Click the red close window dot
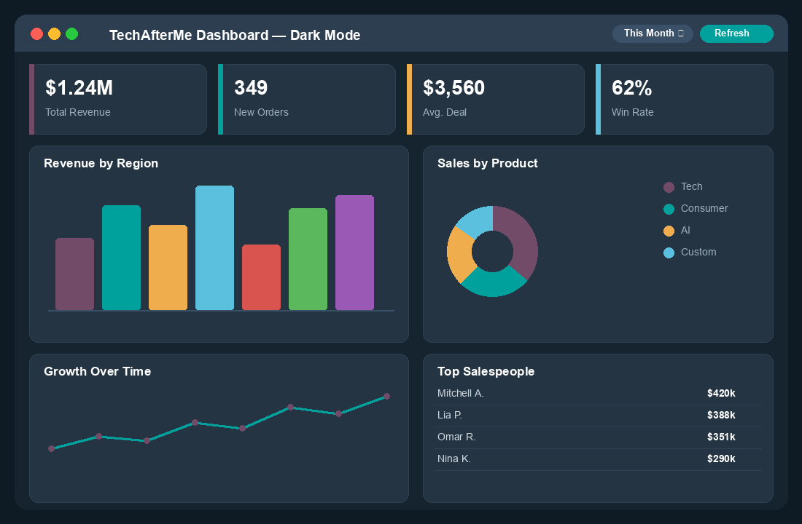 pos(37,34)
